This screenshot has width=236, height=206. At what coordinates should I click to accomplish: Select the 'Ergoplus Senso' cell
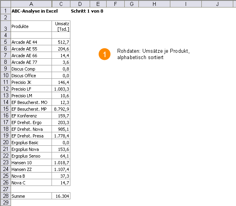coord(31,156)
